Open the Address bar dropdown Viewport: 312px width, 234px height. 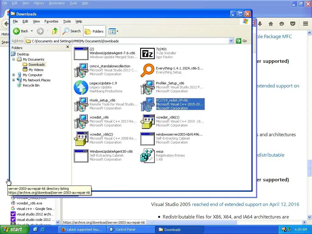pos(231,41)
